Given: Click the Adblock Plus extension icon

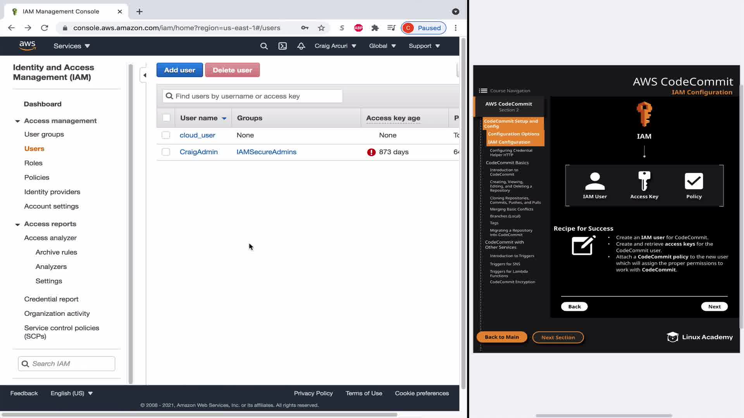Looking at the screenshot, I should point(358,28).
